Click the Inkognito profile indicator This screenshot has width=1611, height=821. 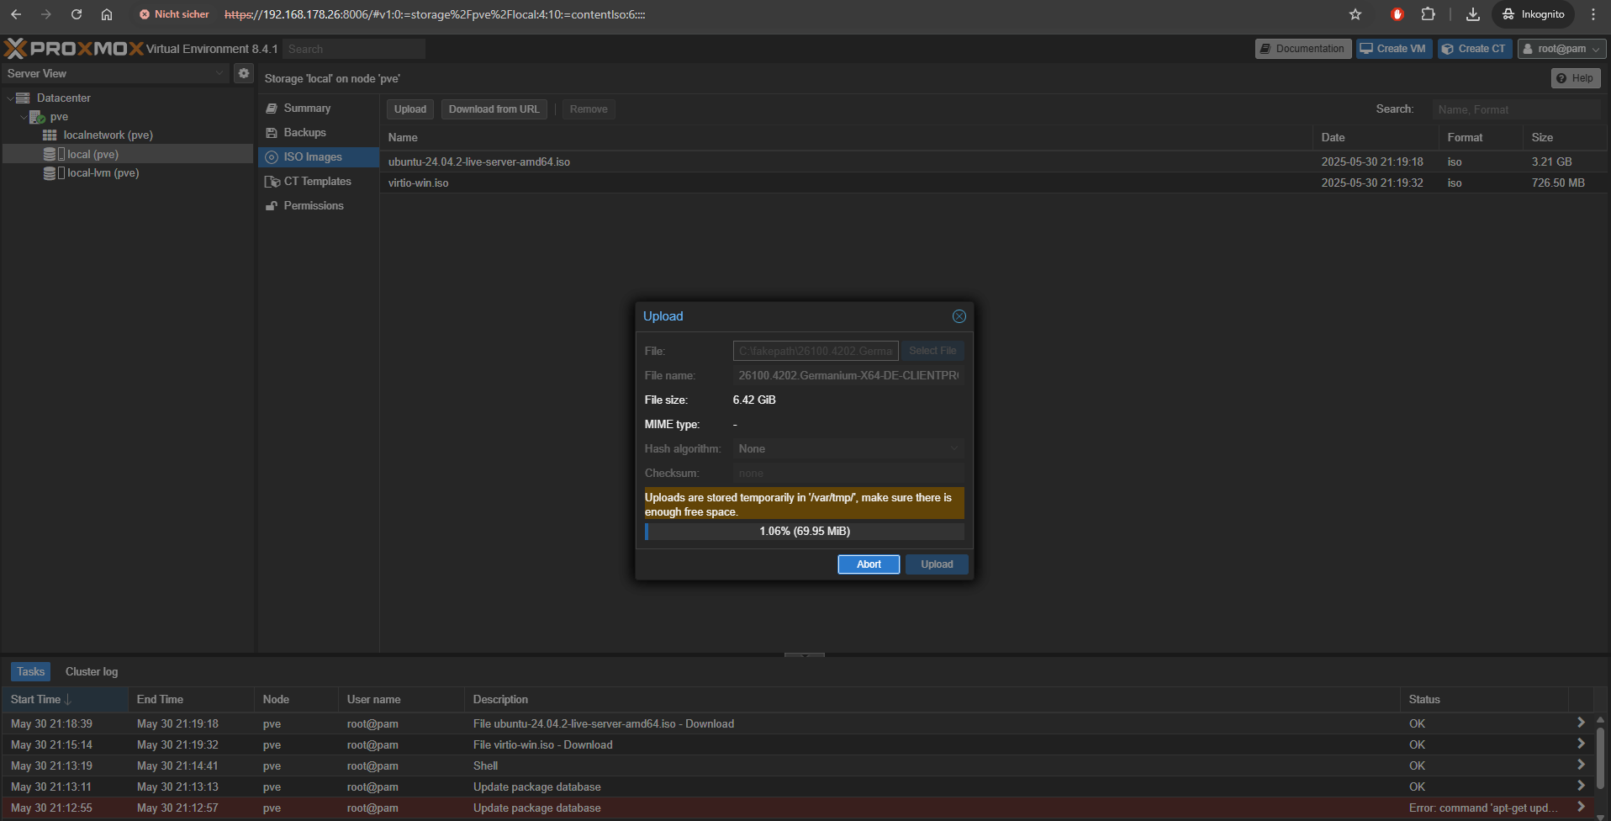point(1534,14)
